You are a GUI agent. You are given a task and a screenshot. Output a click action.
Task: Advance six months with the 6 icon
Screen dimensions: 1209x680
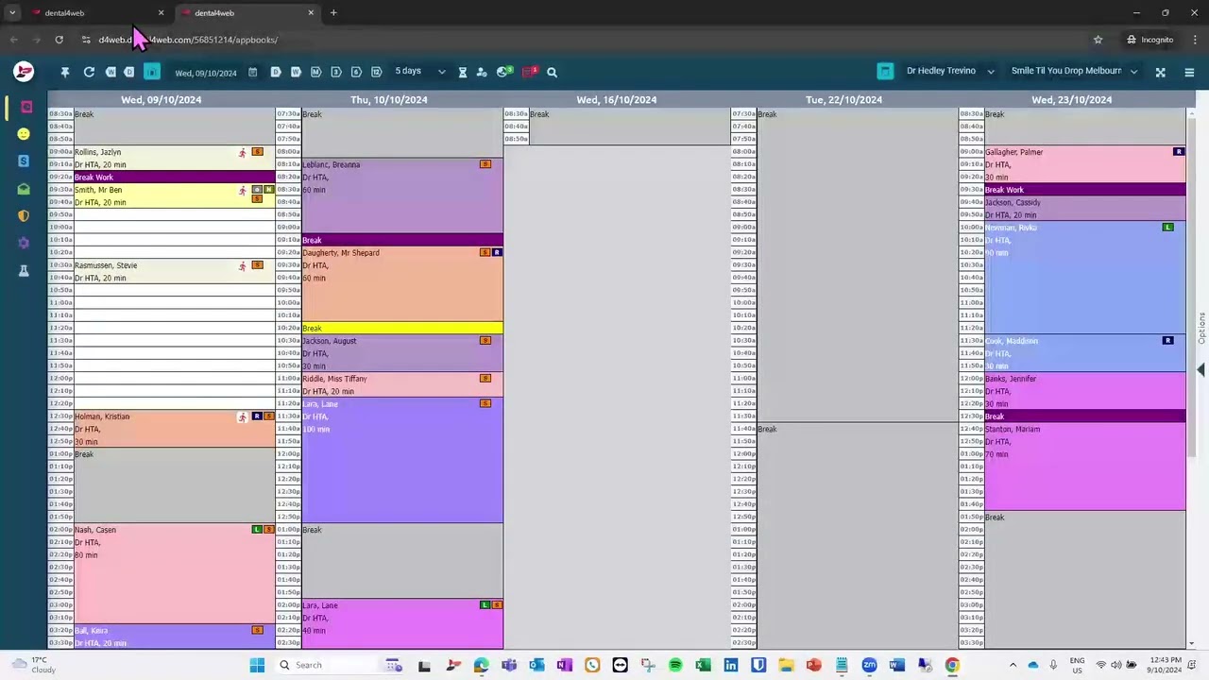pos(356,72)
